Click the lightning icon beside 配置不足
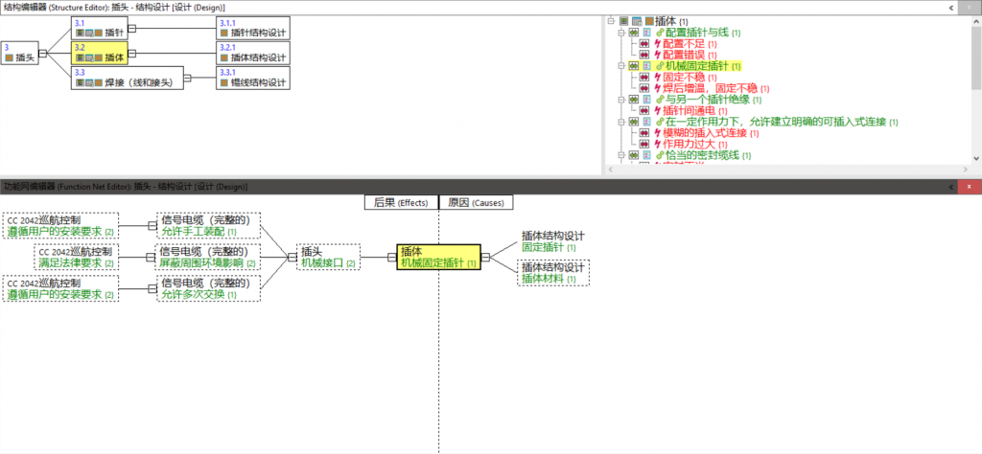This screenshot has height=454, width=982. 657,44
